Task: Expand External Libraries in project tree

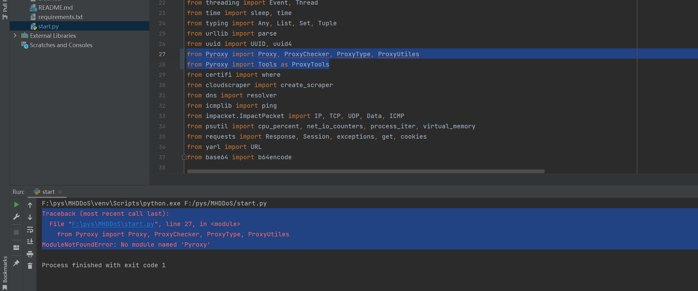Action: tap(15, 36)
